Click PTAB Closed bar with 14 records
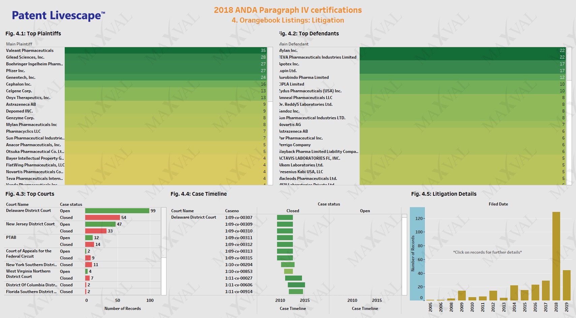 click(90, 244)
